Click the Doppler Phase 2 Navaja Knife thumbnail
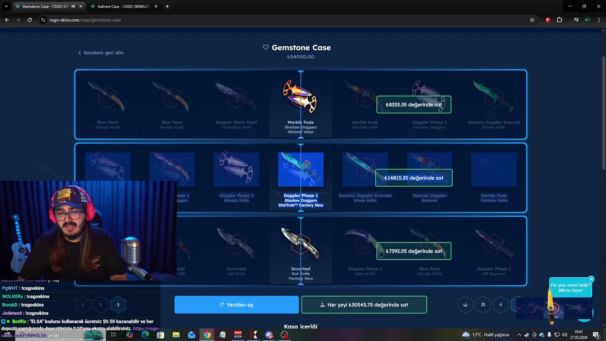Viewport: 606px width, 341px height. pyautogui.click(x=236, y=169)
